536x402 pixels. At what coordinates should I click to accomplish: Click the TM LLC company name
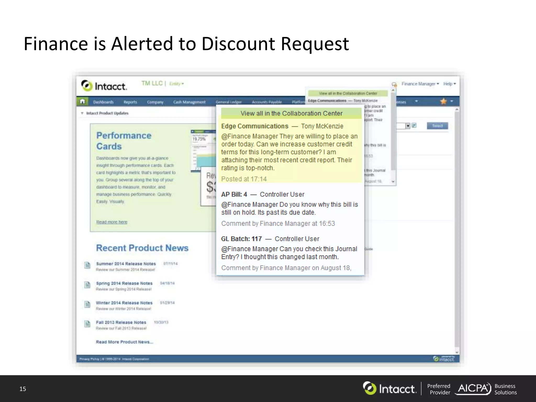(152, 83)
